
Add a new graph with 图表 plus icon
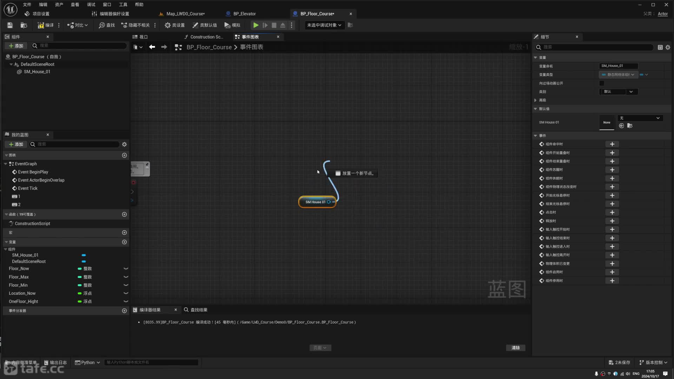point(124,155)
